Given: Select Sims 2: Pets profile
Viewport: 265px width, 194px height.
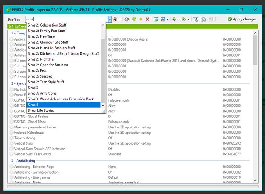Looking at the screenshot, I should 63,70.
